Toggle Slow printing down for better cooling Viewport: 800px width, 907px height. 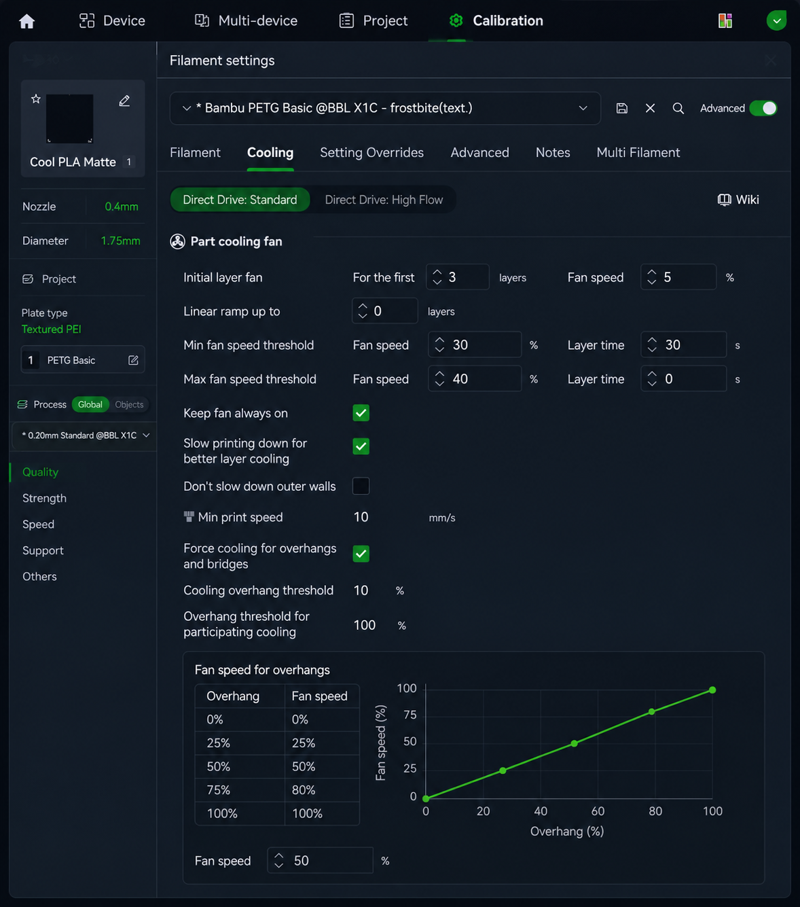click(361, 446)
